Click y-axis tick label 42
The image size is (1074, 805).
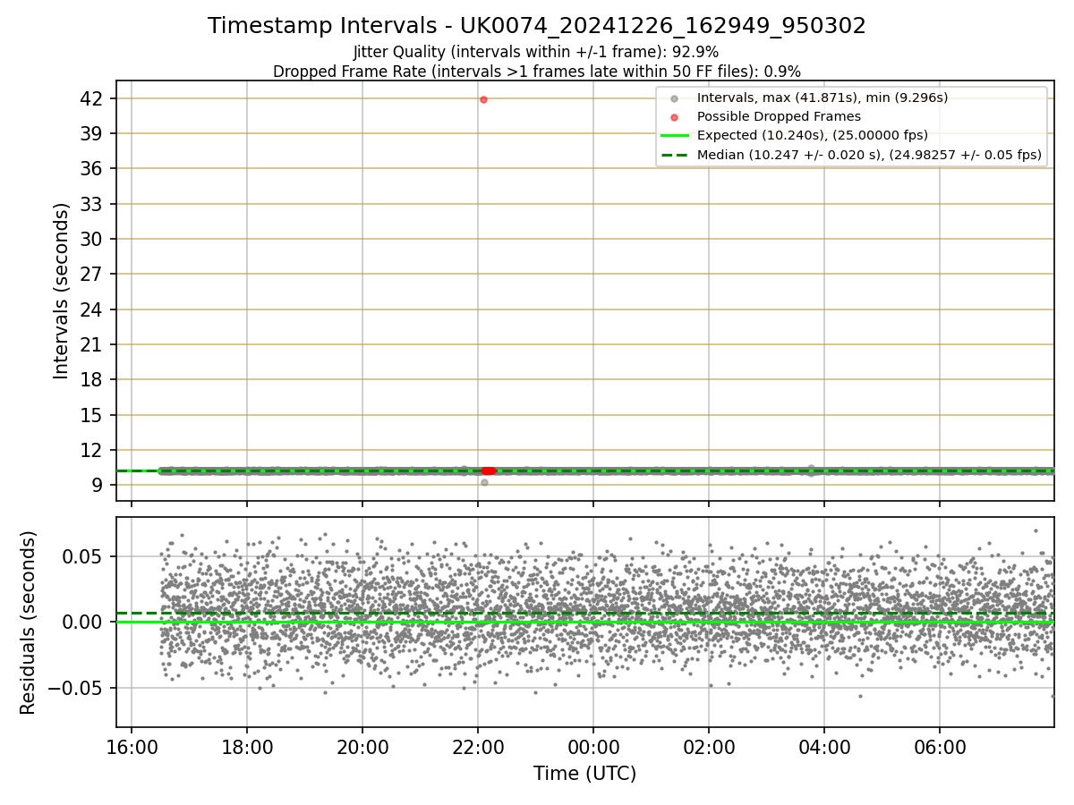(x=91, y=98)
